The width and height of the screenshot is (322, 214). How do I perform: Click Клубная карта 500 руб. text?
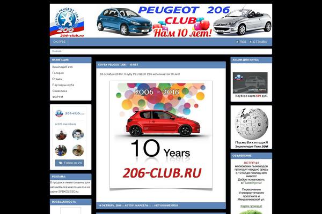[x=251, y=96]
